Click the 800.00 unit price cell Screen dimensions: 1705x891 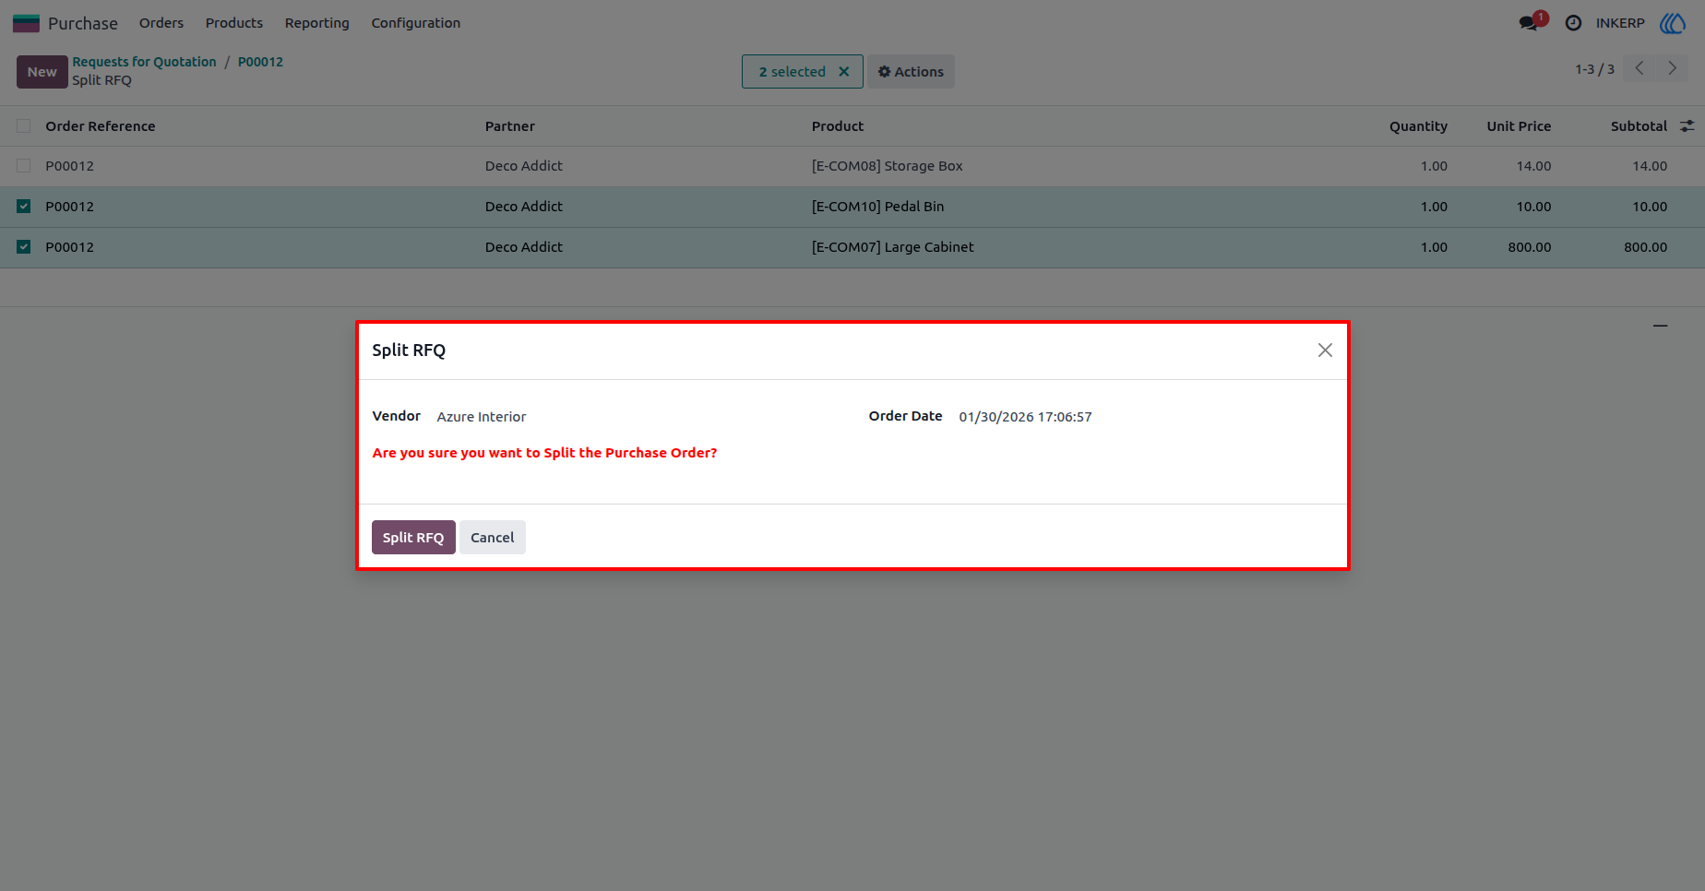click(x=1530, y=247)
